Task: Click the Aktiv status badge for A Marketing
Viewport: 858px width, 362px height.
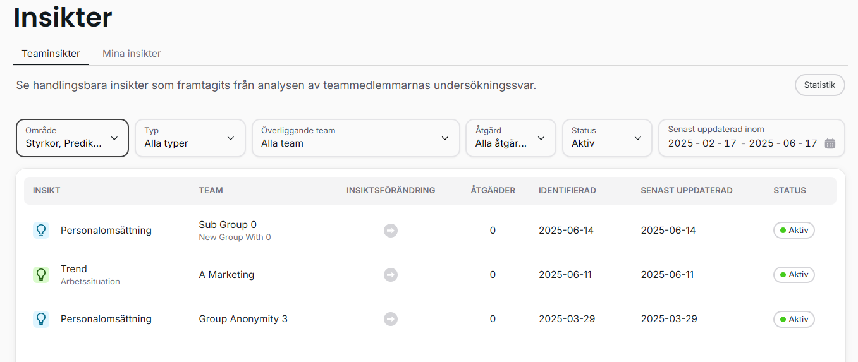Action: 794,275
